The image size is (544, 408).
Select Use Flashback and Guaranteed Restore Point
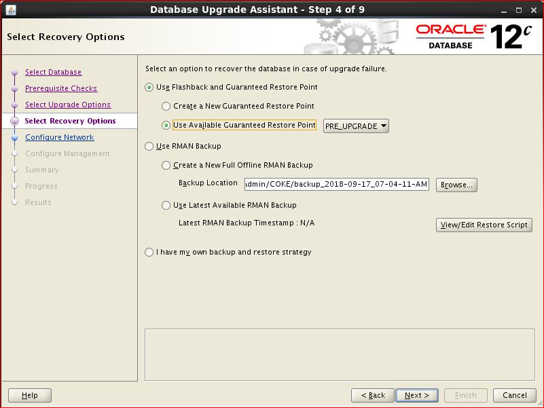click(x=149, y=88)
